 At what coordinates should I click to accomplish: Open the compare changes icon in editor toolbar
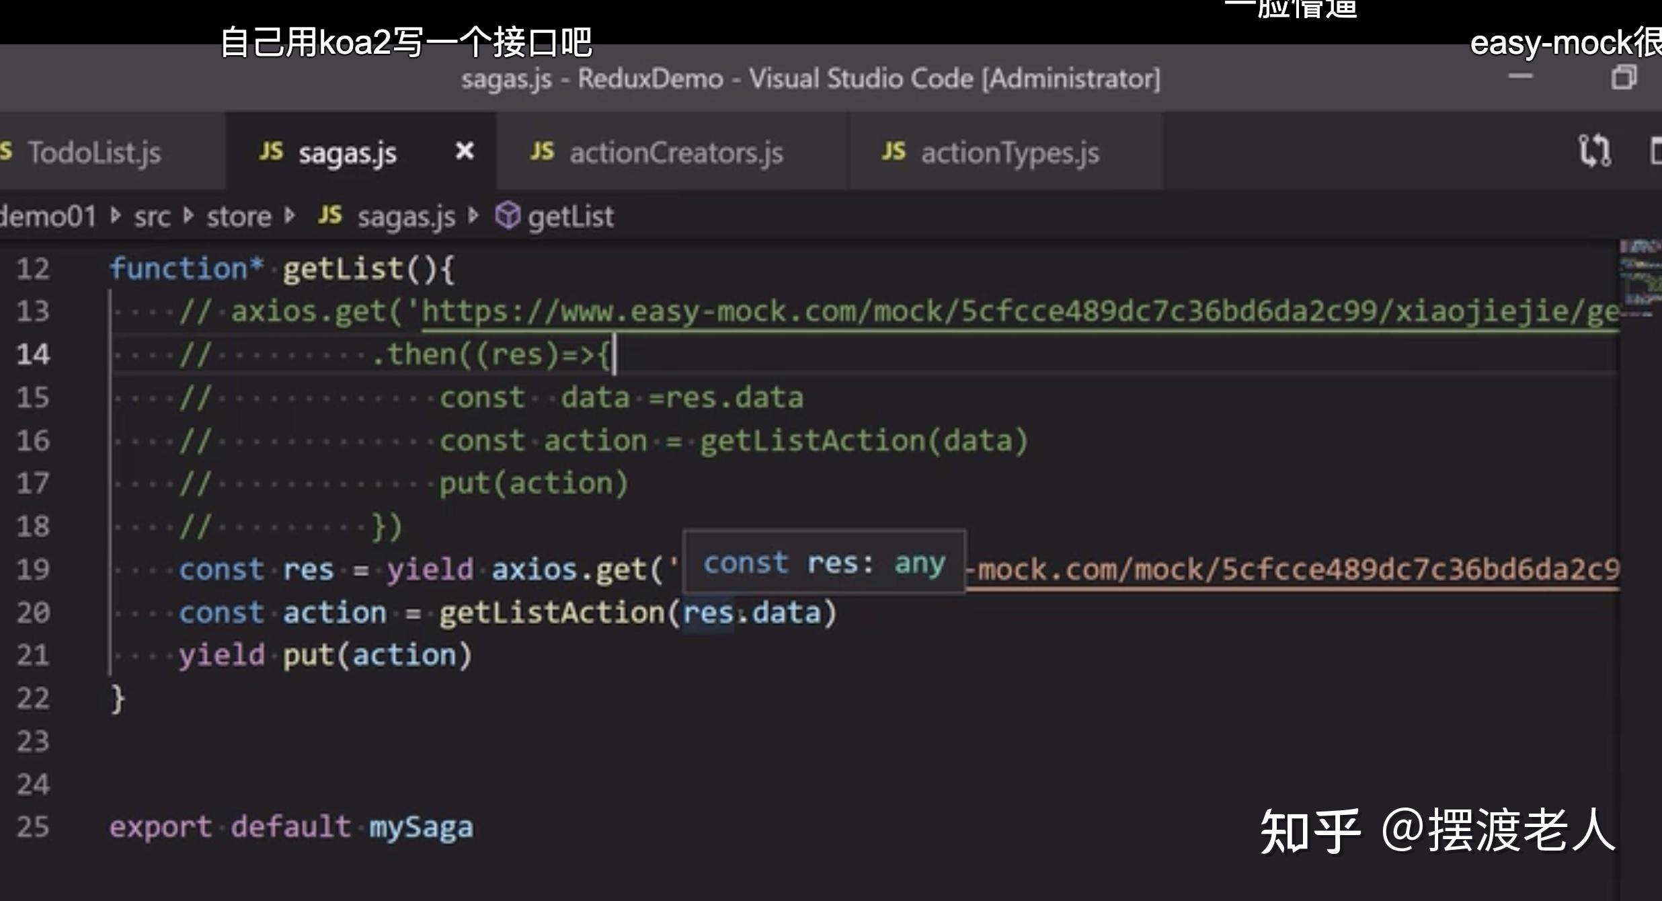tap(1595, 151)
